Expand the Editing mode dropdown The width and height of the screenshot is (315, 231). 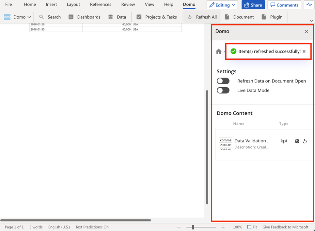coord(233,5)
